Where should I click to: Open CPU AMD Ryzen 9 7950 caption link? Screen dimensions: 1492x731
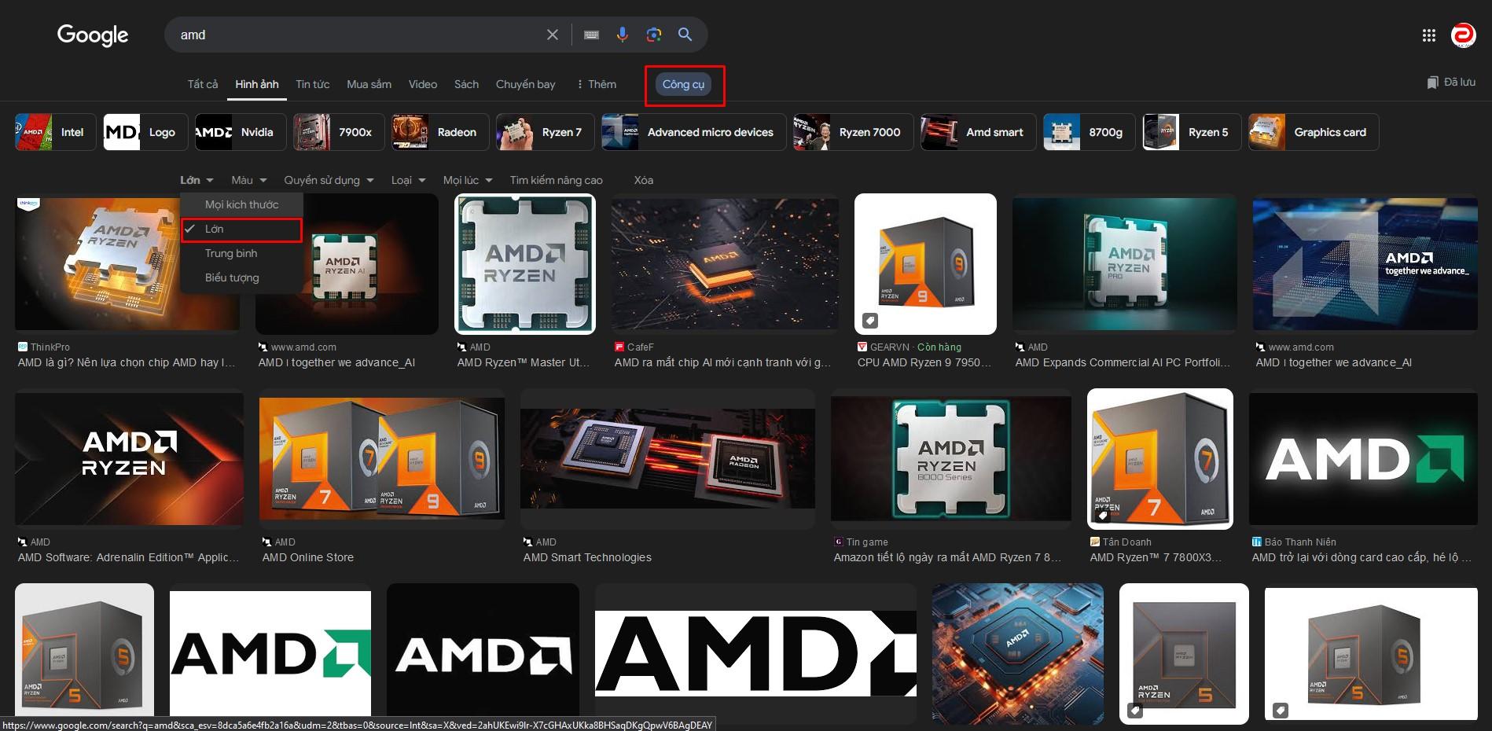924,362
